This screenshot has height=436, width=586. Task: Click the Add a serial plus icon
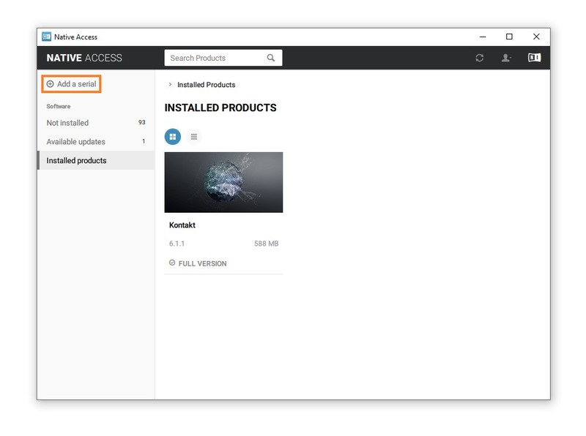[x=50, y=84]
